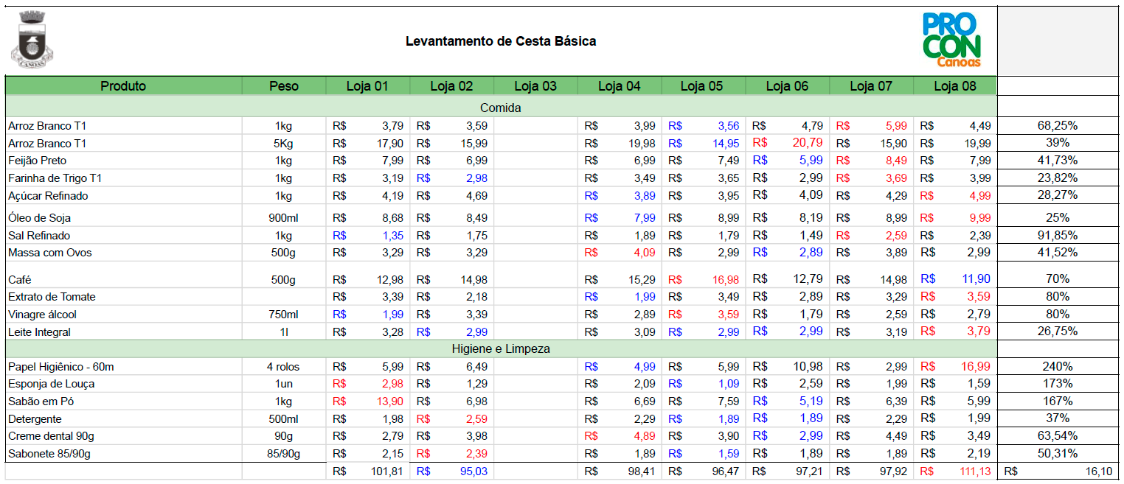Click the 900ml weight cell
Image resolution: width=1124 pixels, height=484 pixels.
pos(284,218)
